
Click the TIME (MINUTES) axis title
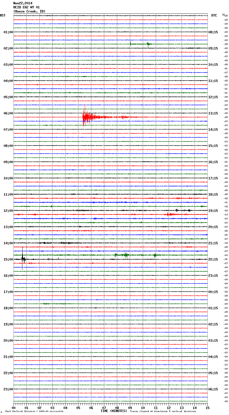tap(114, 411)
